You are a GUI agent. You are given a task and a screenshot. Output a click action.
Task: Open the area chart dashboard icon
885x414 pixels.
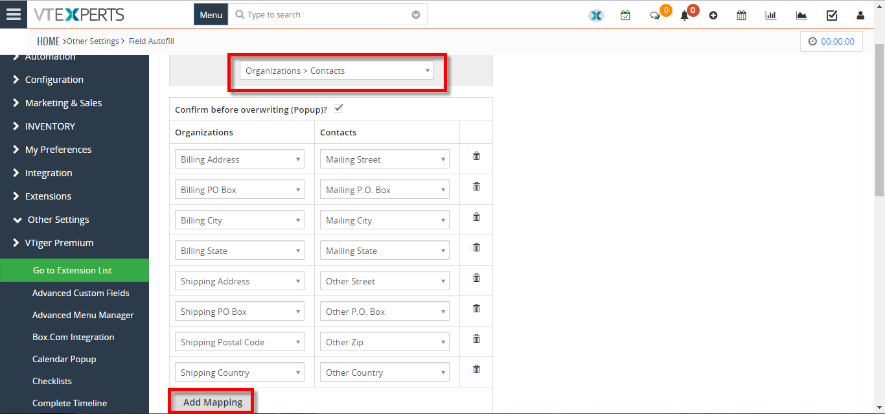(801, 16)
